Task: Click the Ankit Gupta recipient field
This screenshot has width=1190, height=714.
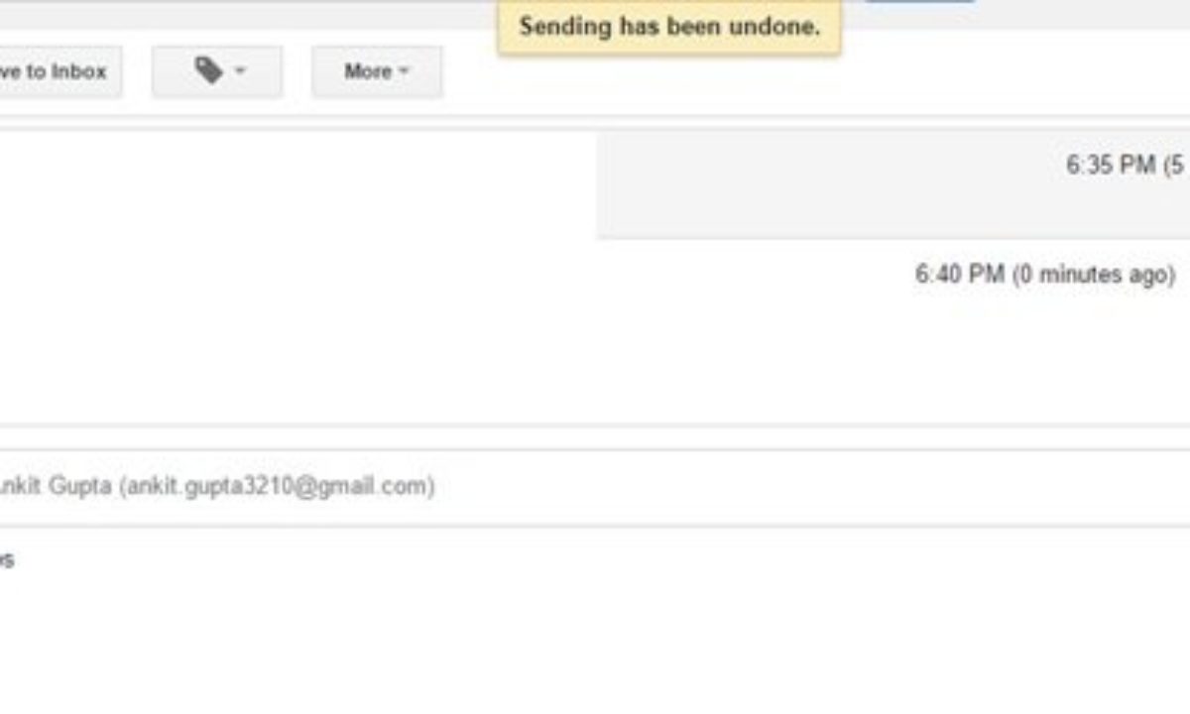Action: point(595,487)
